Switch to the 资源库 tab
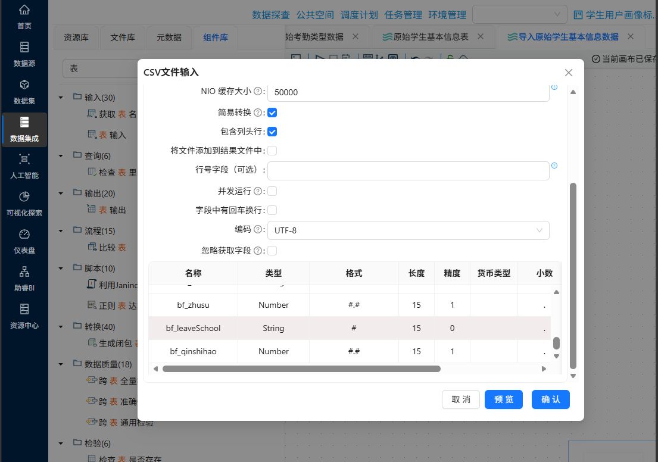Screen dimensions: 658x462 point(76,38)
